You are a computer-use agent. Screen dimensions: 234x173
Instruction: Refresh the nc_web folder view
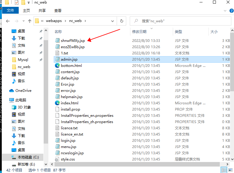coord(122,21)
